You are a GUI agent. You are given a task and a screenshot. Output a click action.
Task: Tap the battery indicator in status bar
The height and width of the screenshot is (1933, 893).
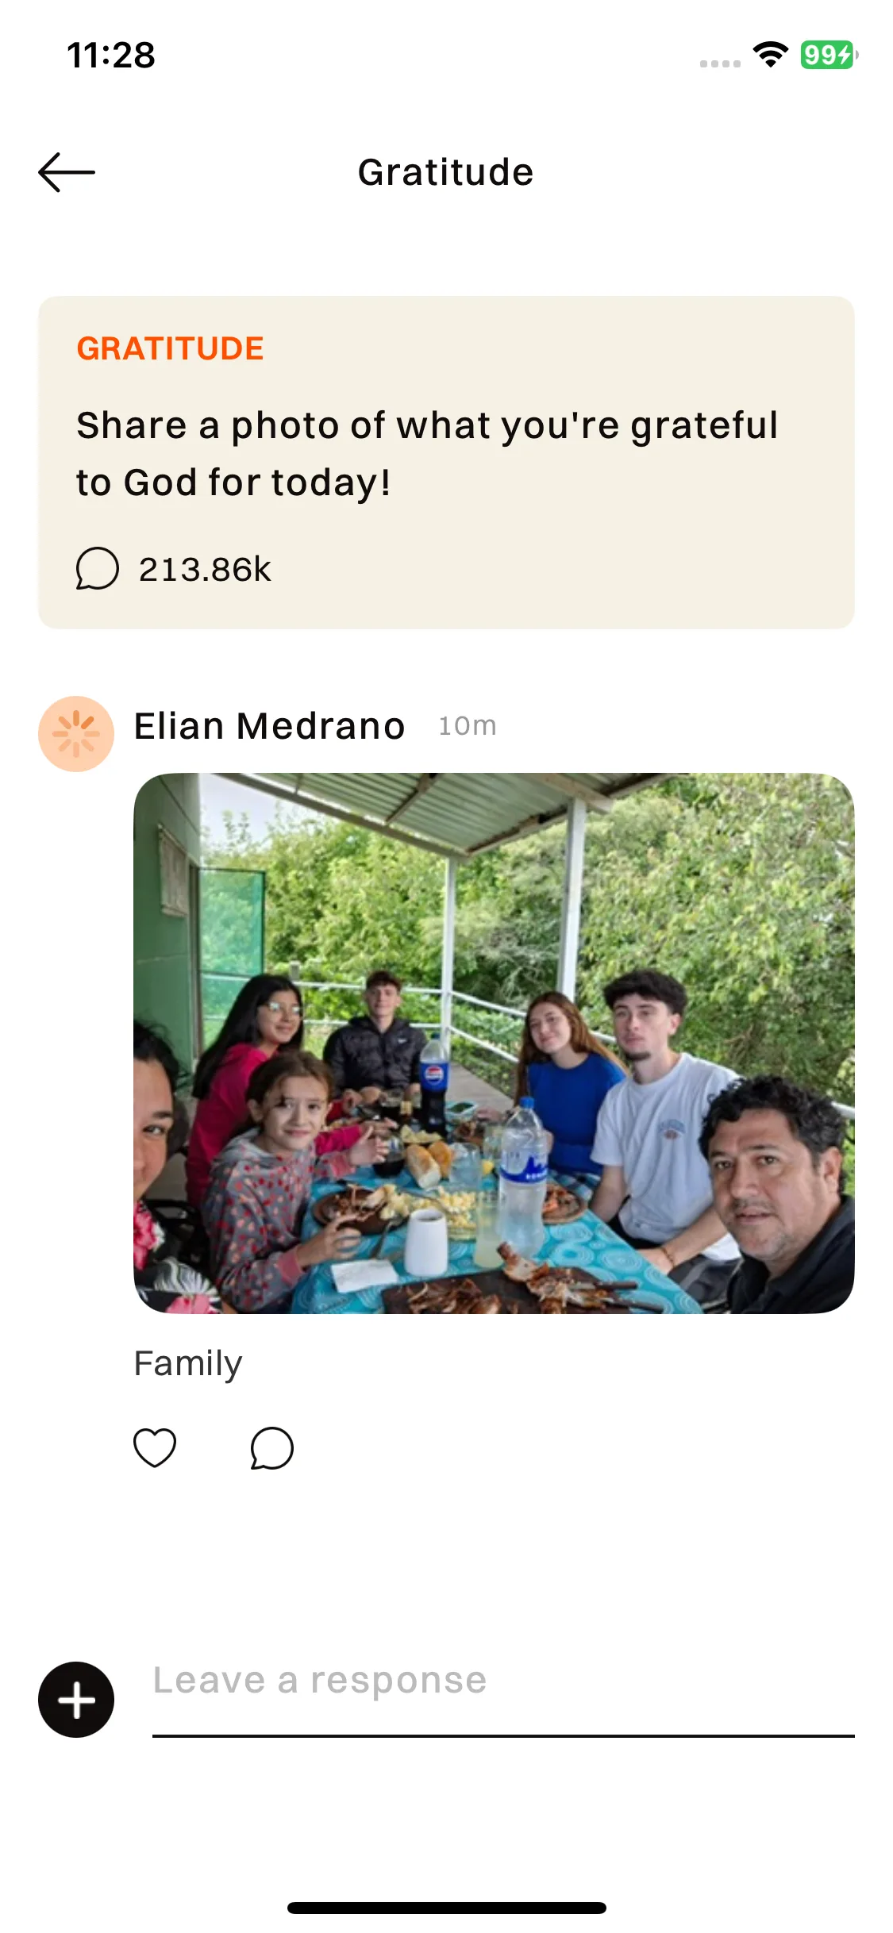pyautogui.click(x=829, y=55)
